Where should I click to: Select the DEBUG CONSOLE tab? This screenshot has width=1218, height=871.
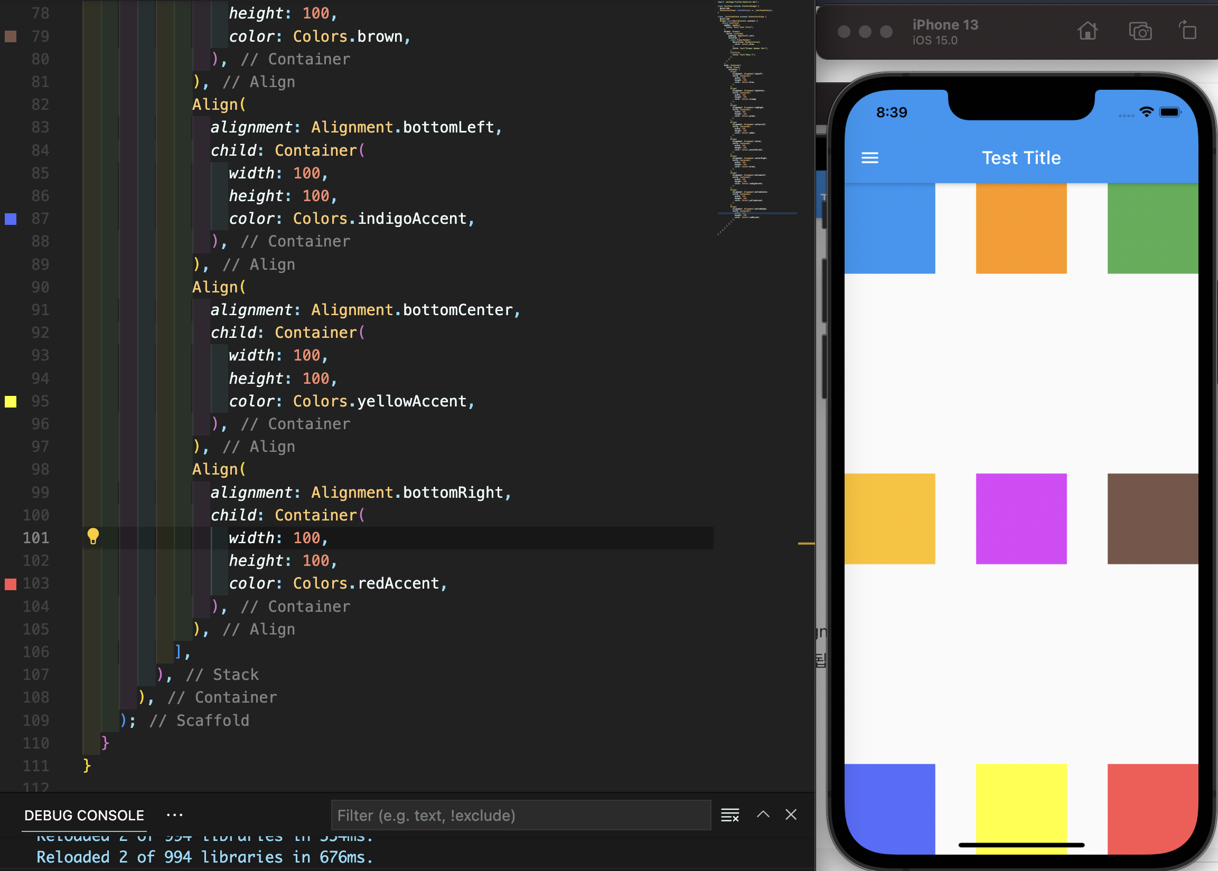click(84, 815)
